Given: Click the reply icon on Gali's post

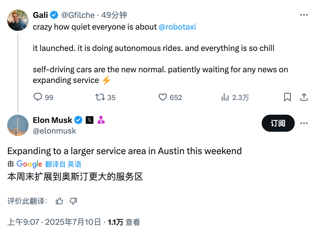Looking at the screenshot, I should (x=38, y=97).
